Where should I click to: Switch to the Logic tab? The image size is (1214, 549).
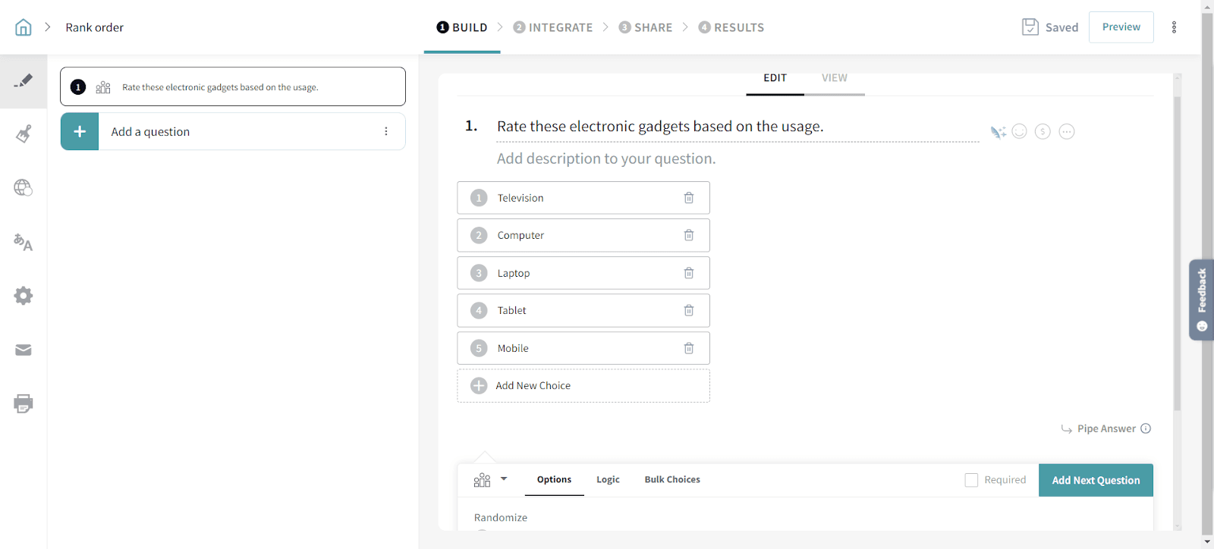(608, 480)
